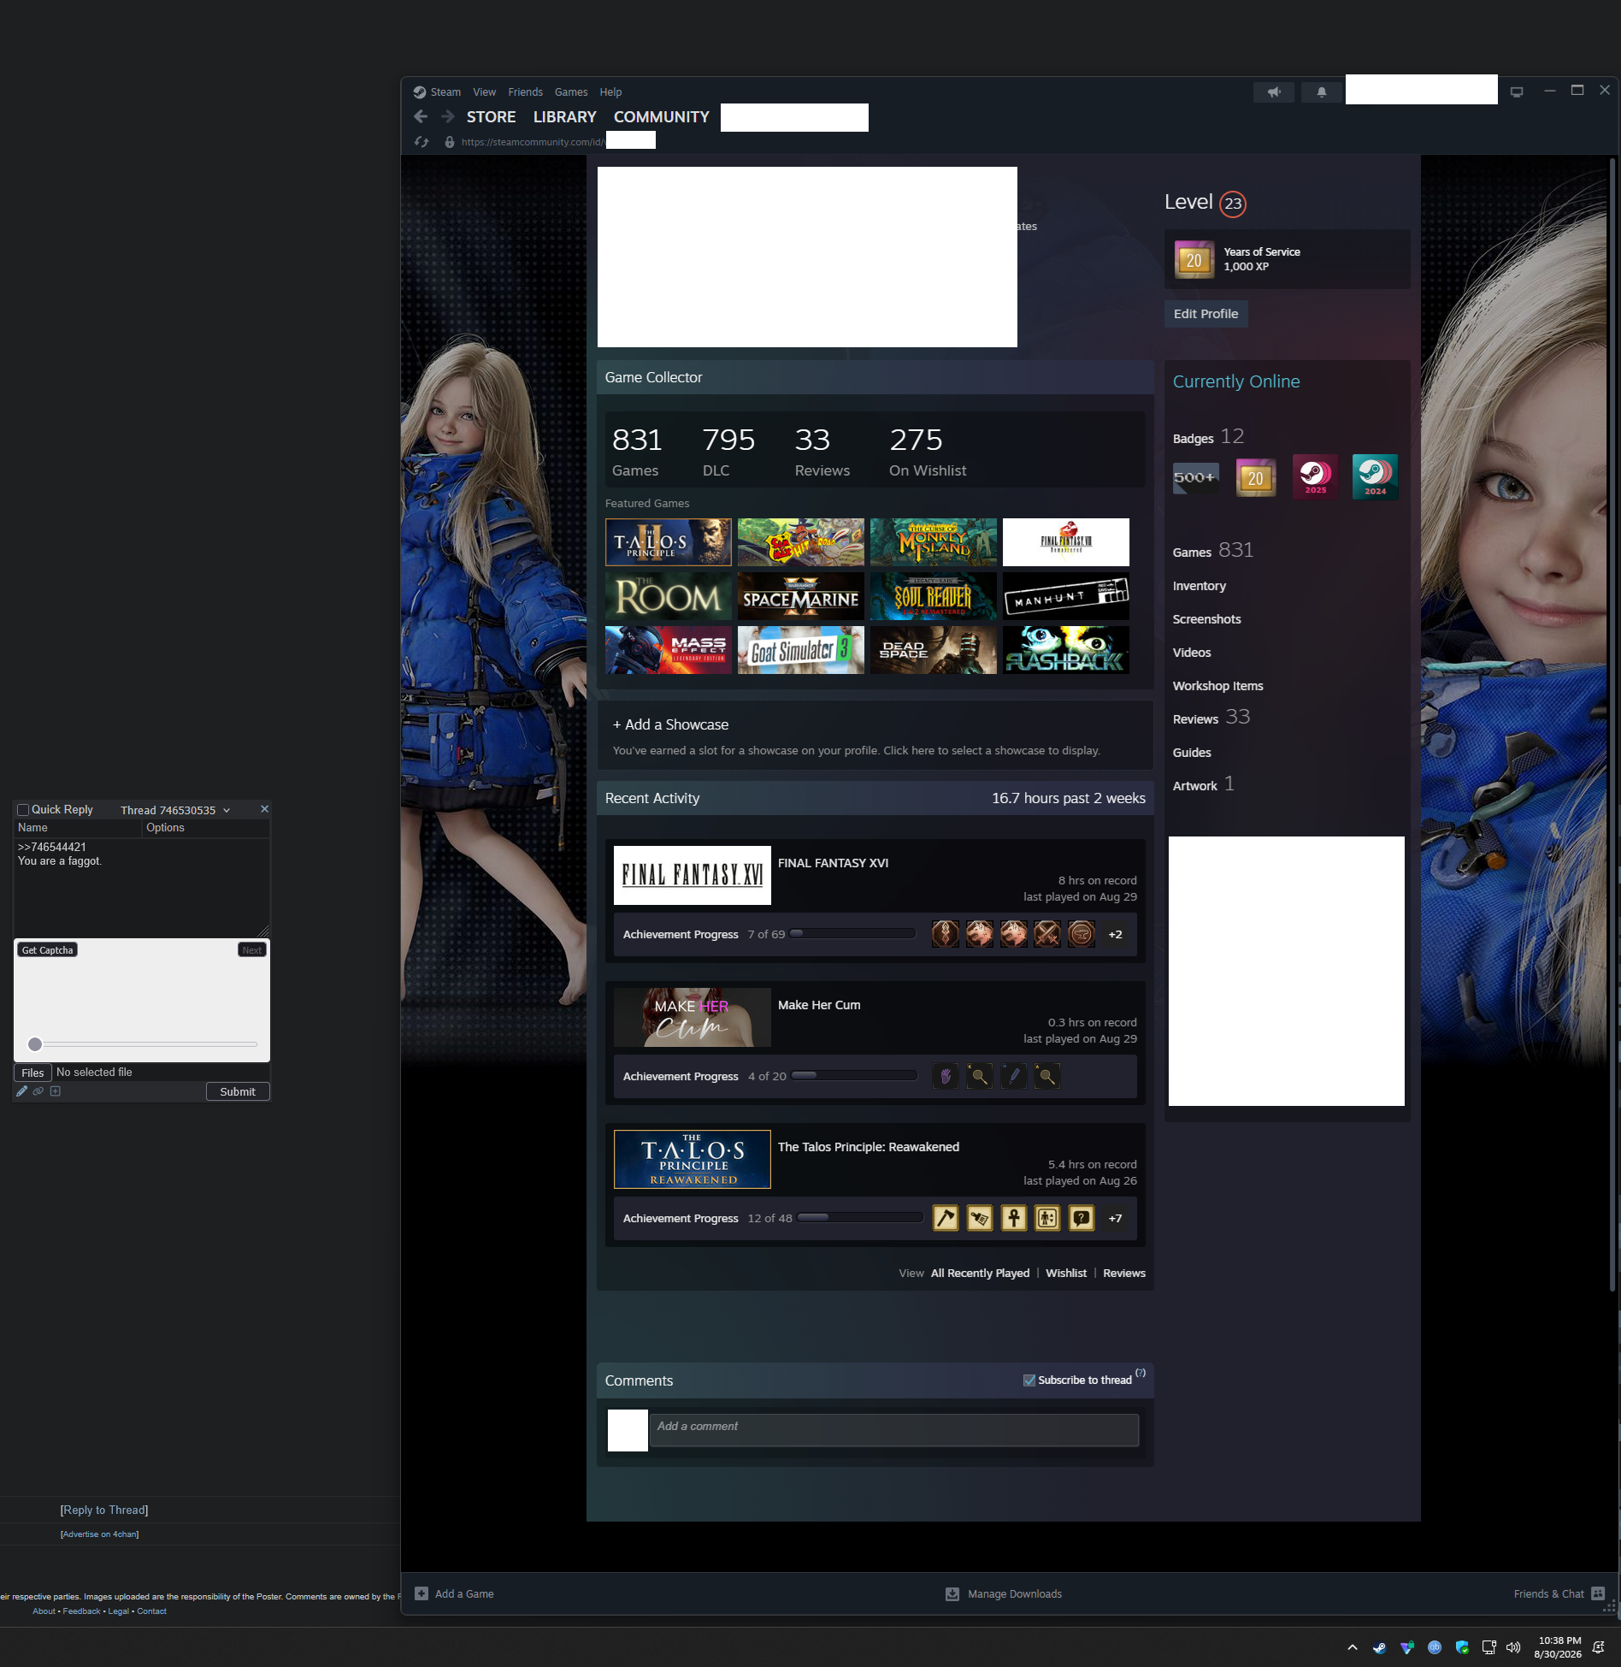
Task: Open the VPN tray icon in taskbar
Action: click(1407, 1647)
